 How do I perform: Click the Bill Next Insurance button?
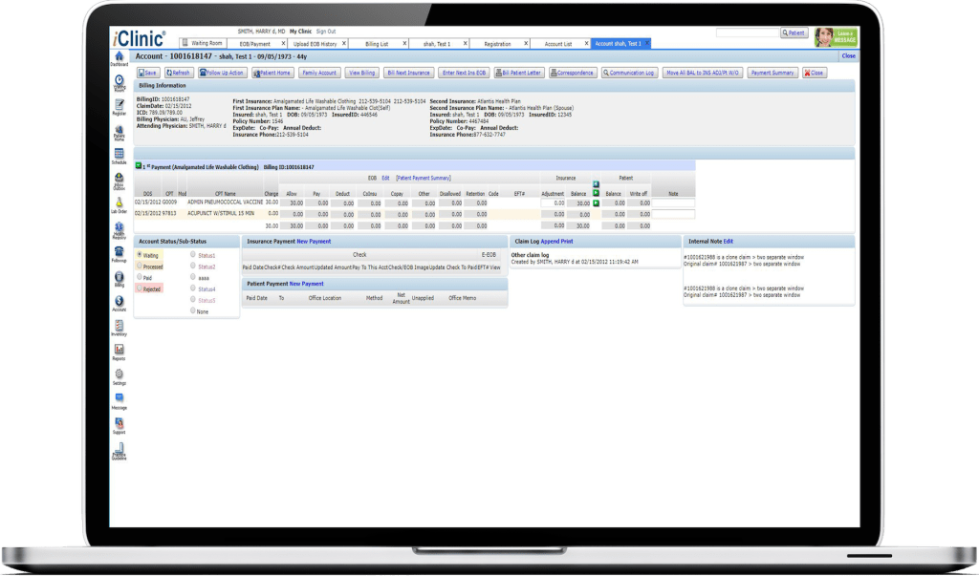click(409, 72)
